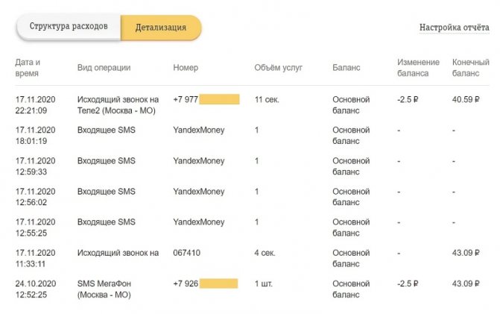
Task: Click the Вид операции column header
Action: coord(104,68)
